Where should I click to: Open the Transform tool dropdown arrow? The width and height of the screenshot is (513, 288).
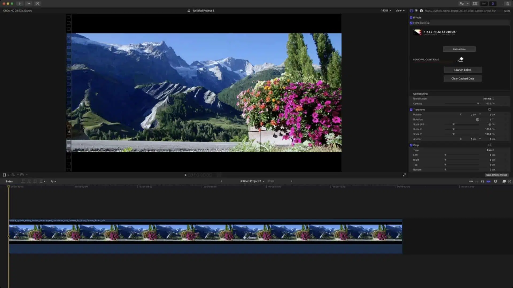pos(8,175)
